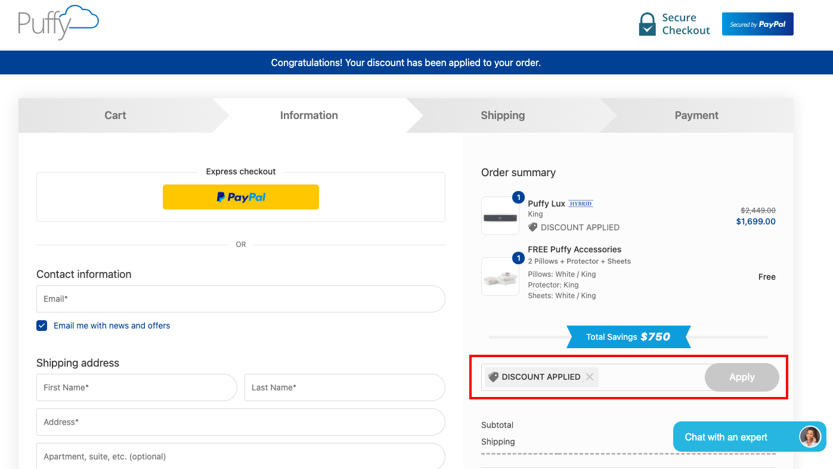
Task: Click the Secured by PayPal badge
Action: coord(757,24)
